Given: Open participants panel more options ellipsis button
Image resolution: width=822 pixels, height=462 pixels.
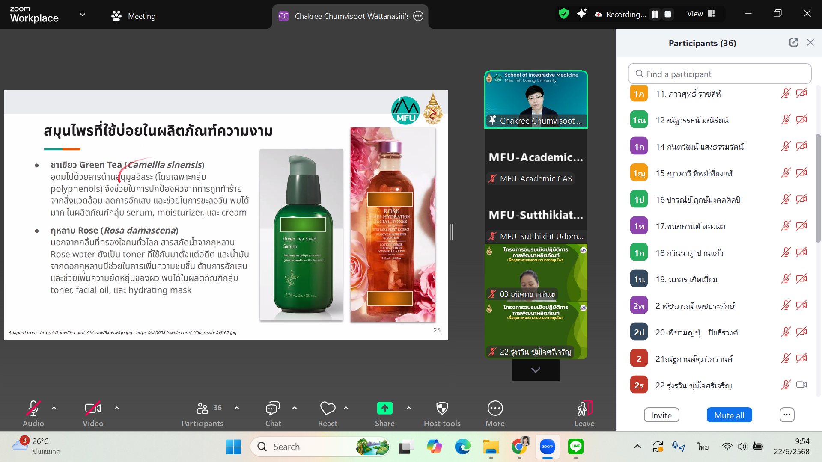Looking at the screenshot, I should (787, 415).
